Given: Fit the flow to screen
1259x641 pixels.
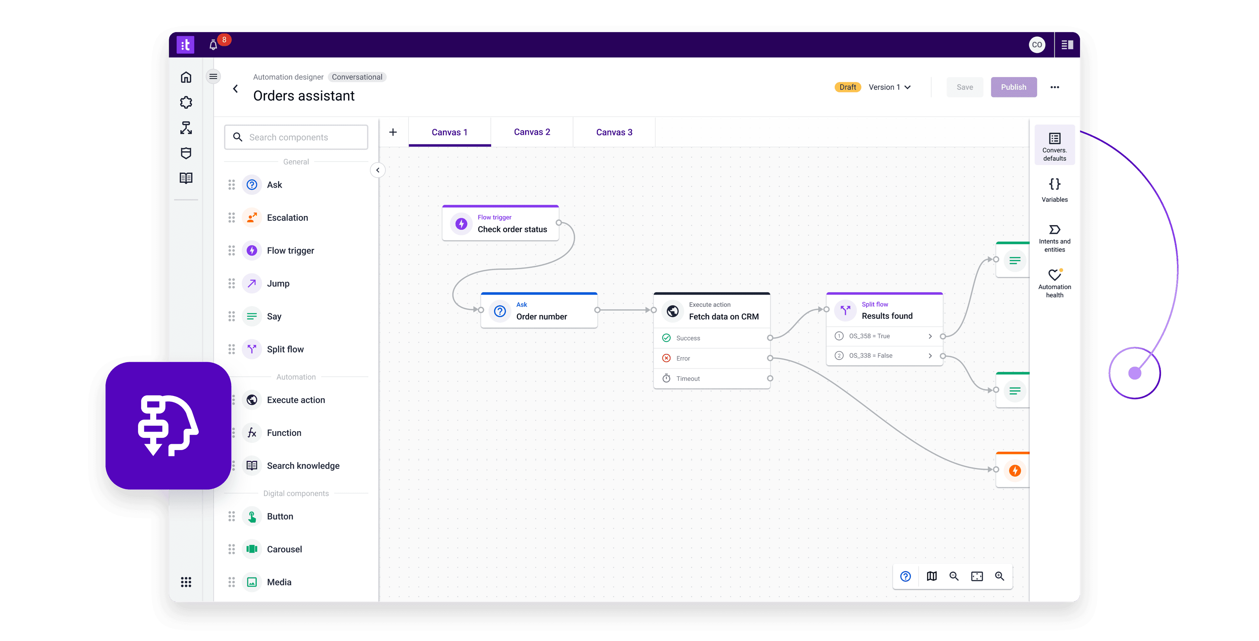Looking at the screenshot, I should pyautogui.click(x=976, y=576).
